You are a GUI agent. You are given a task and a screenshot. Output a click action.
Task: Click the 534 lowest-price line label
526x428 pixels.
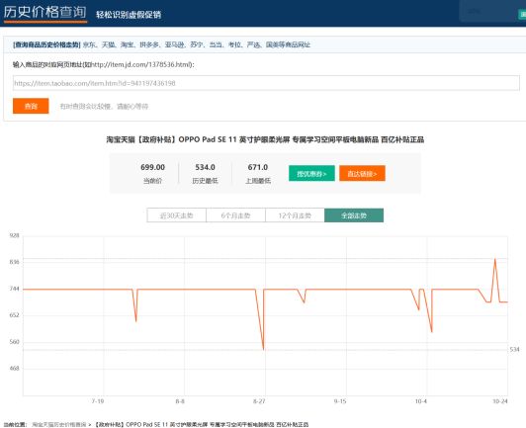tap(514, 350)
